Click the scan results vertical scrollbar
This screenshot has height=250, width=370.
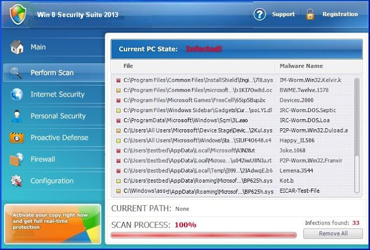(357, 135)
